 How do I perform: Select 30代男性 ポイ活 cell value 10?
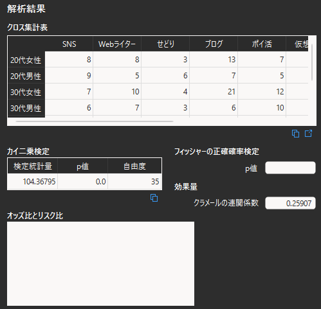pyautogui.click(x=262, y=108)
